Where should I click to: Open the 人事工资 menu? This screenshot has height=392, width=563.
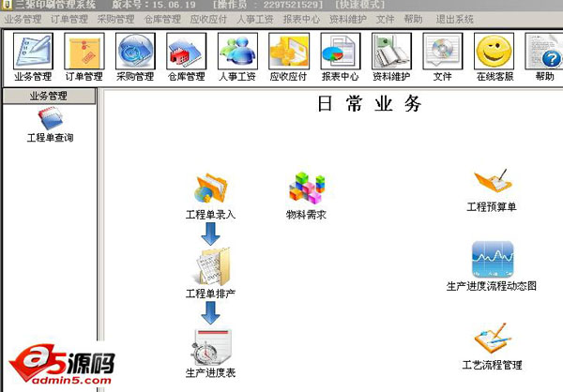coord(255,19)
